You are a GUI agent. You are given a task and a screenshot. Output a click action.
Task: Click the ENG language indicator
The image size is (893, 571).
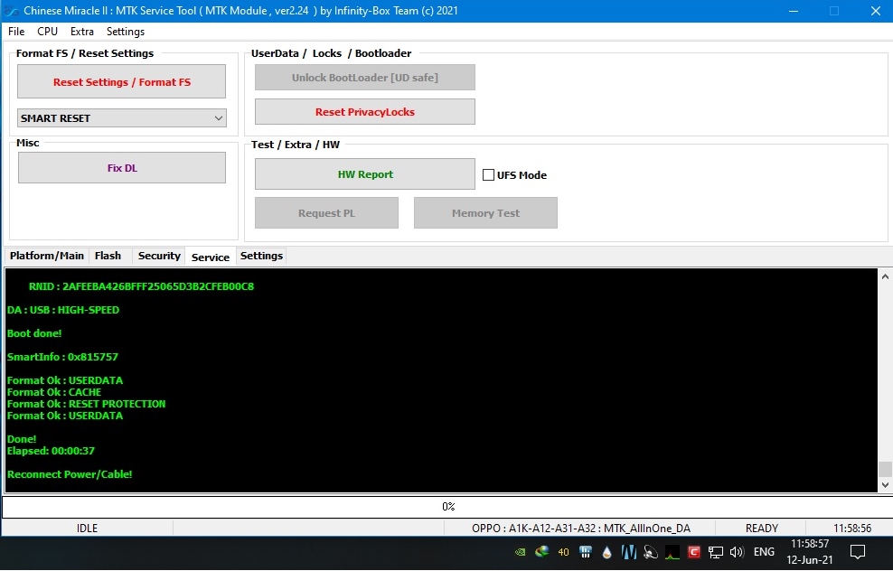(x=764, y=552)
